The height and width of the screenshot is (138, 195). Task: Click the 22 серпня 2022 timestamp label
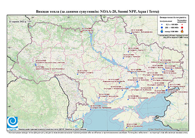click(20, 21)
